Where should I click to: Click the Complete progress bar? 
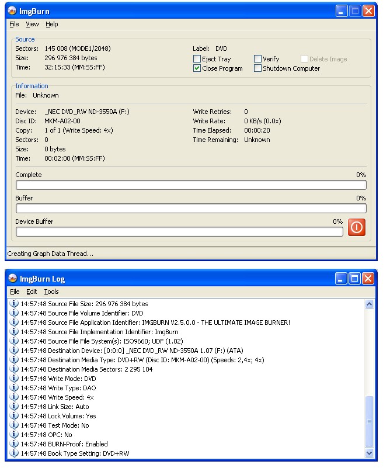[x=191, y=185]
